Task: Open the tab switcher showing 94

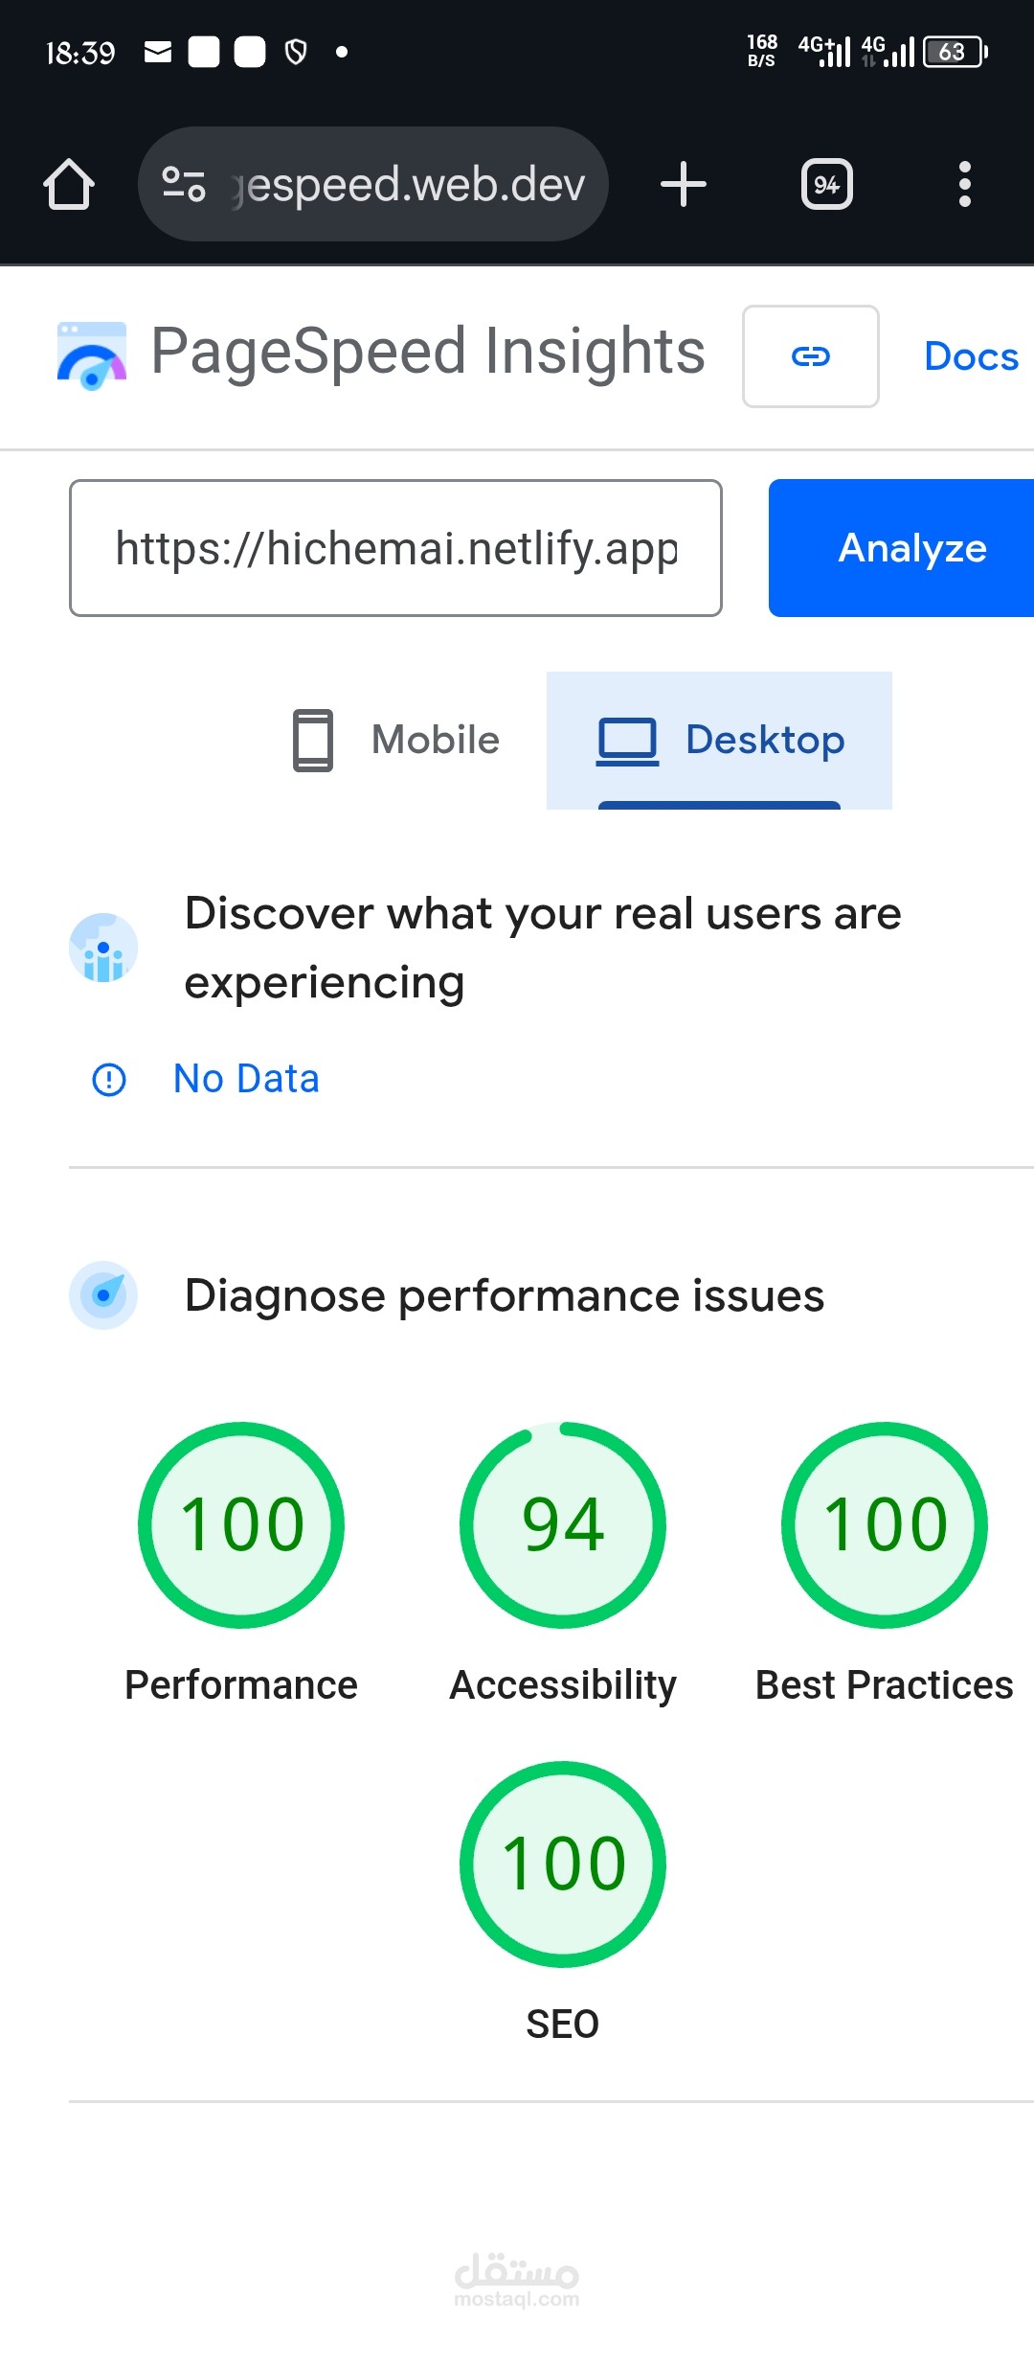Action: point(827,184)
